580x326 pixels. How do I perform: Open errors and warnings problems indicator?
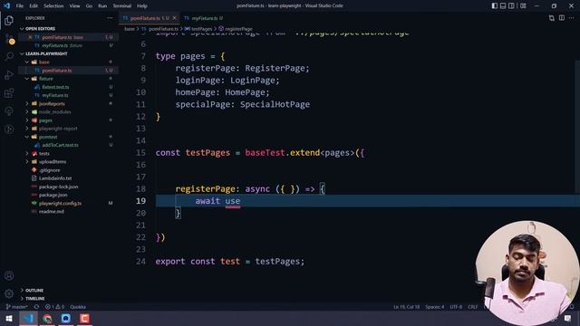click(x=54, y=307)
